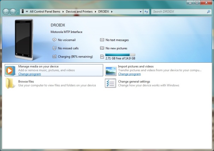Open Windows Media Player icon for managing media
The height and width of the screenshot is (151, 214).
coord(11,71)
